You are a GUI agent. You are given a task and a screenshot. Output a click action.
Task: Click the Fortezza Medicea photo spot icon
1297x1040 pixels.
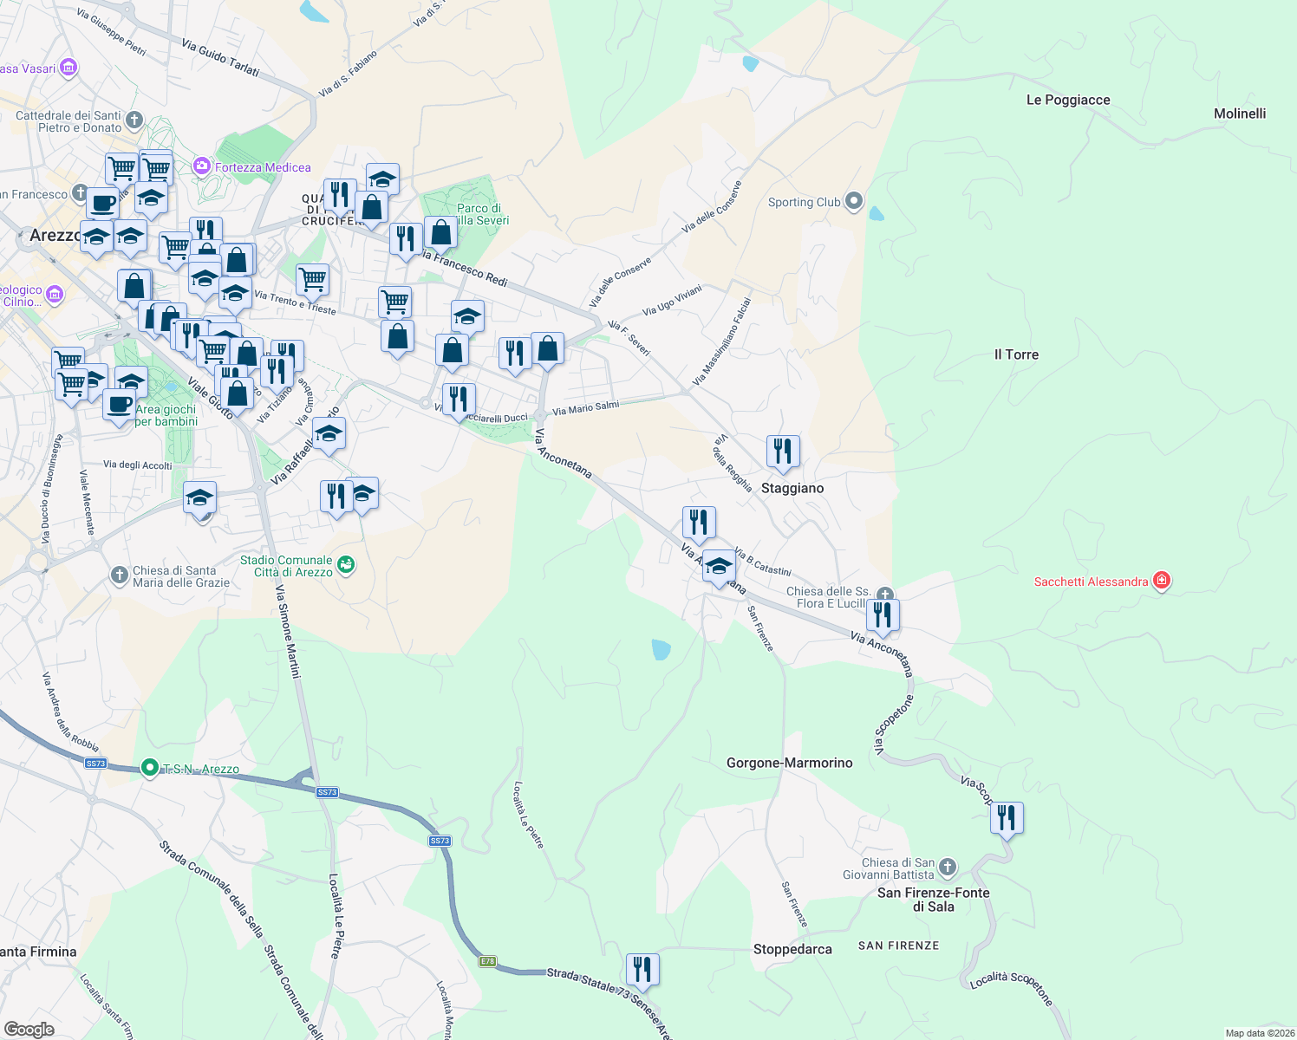click(x=201, y=166)
